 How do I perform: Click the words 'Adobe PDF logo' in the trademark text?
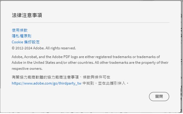coord(65,57)
